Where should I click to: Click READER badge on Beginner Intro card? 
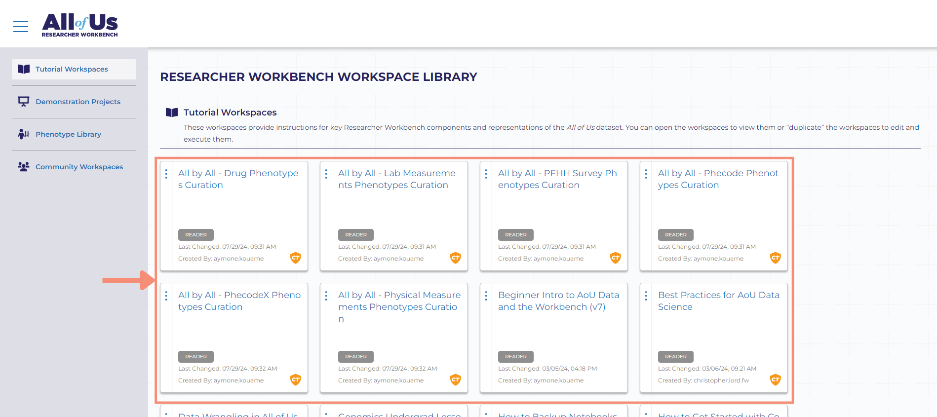pyautogui.click(x=516, y=357)
